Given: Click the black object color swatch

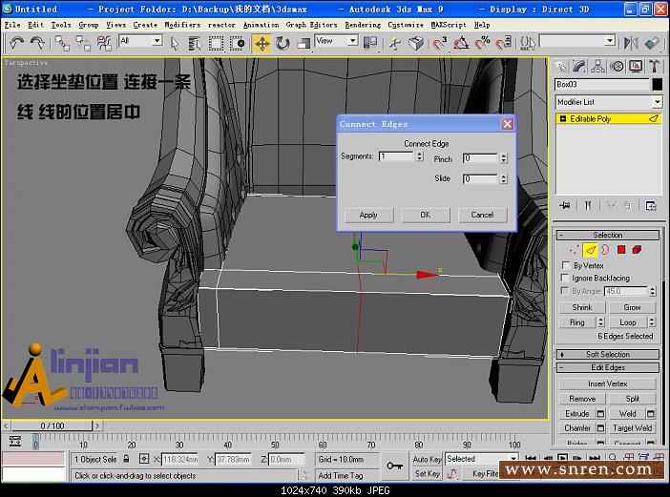Looking at the screenshot, I should pyautogui.click(x=657, y=84).
